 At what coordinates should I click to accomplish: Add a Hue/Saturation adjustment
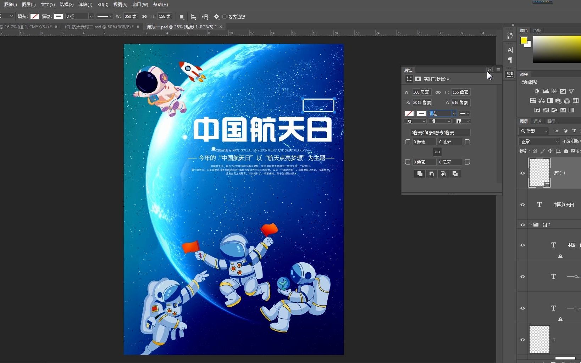(x=533, y=101)
